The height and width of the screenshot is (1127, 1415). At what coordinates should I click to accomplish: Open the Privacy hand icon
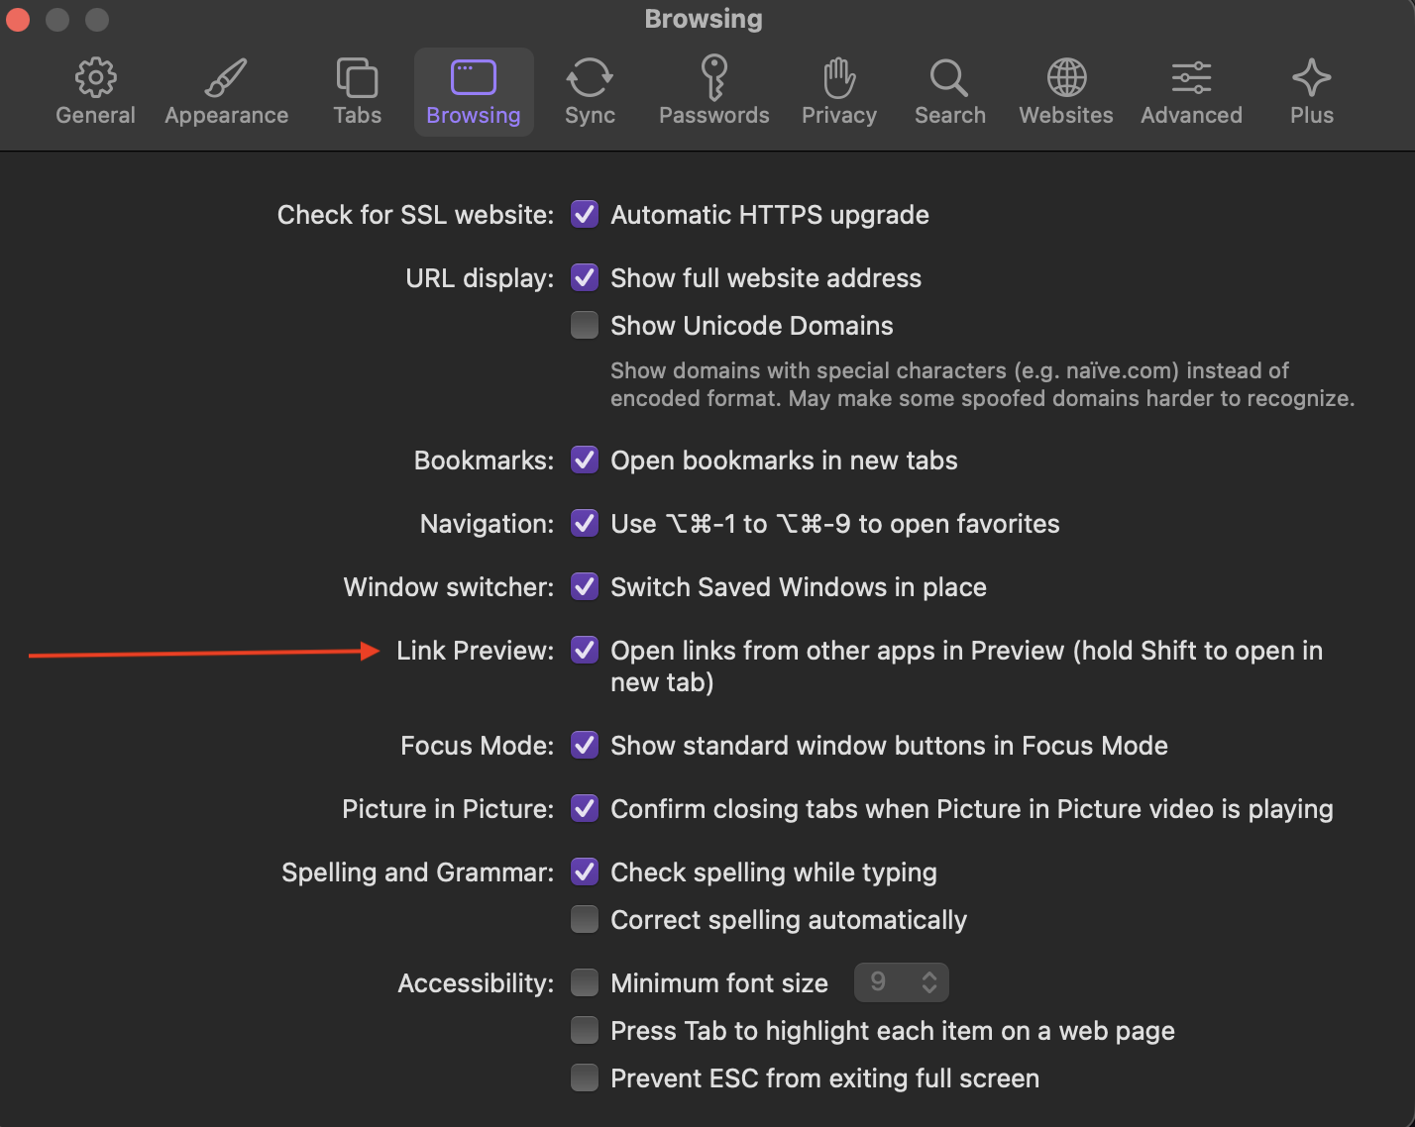click(838, 78)
